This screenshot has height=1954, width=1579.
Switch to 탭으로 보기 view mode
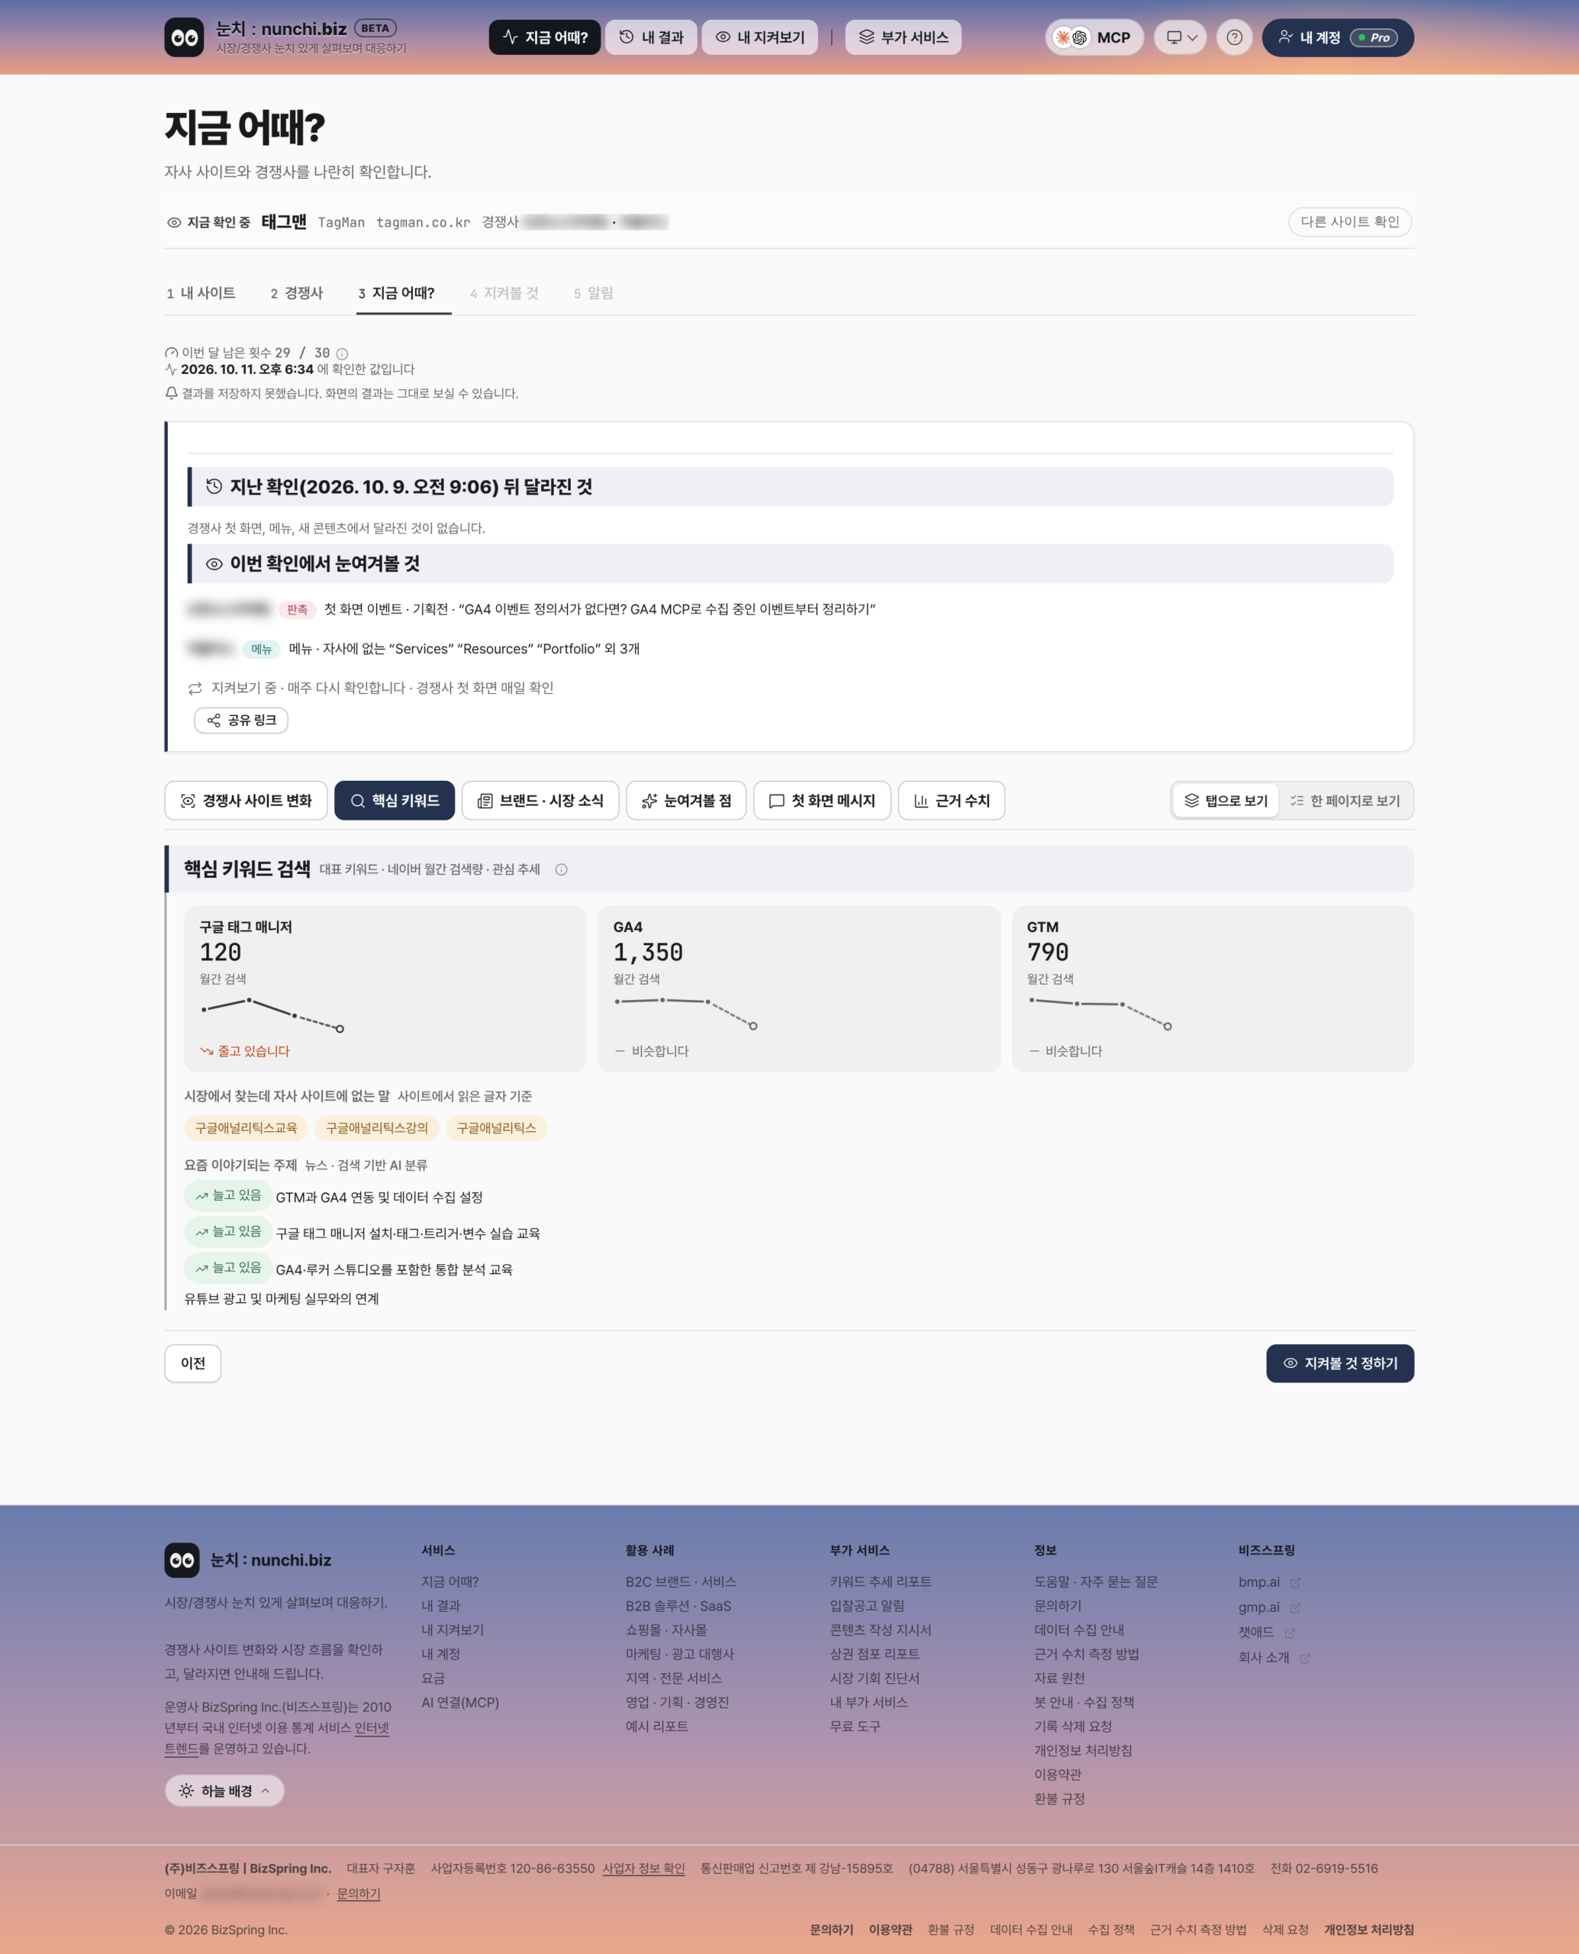click(x=1225, y=801)
